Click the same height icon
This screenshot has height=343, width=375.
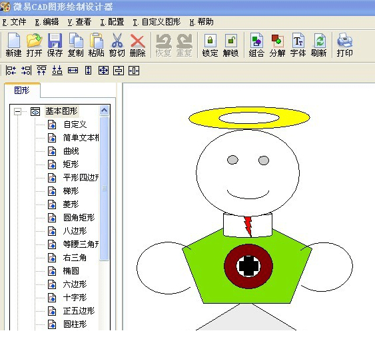(x=88, y=71)
